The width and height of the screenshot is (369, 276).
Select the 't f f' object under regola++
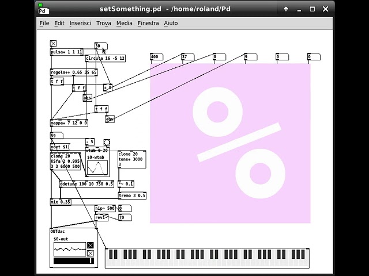[x=57, y=82]
